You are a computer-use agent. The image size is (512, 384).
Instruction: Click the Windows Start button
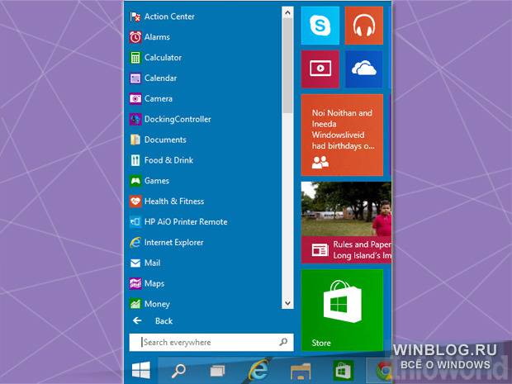[141, 370]
